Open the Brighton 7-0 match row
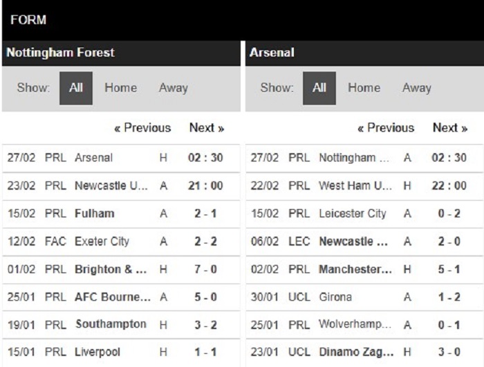 point(121,270)
